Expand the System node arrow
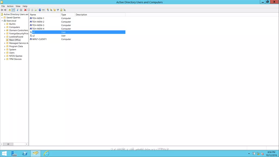The image size is (279, 157). click(5, 50)
